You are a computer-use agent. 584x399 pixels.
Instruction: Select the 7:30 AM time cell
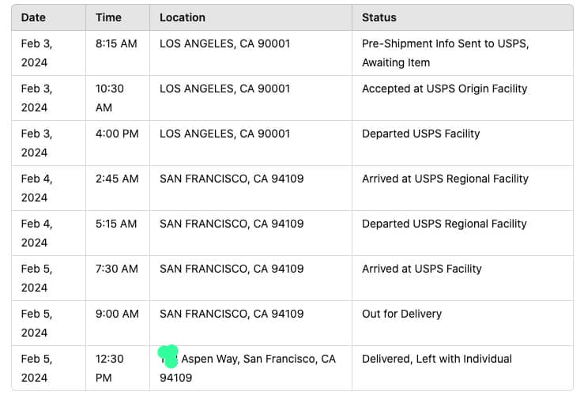pyautogui.click(x=117, y=269)
